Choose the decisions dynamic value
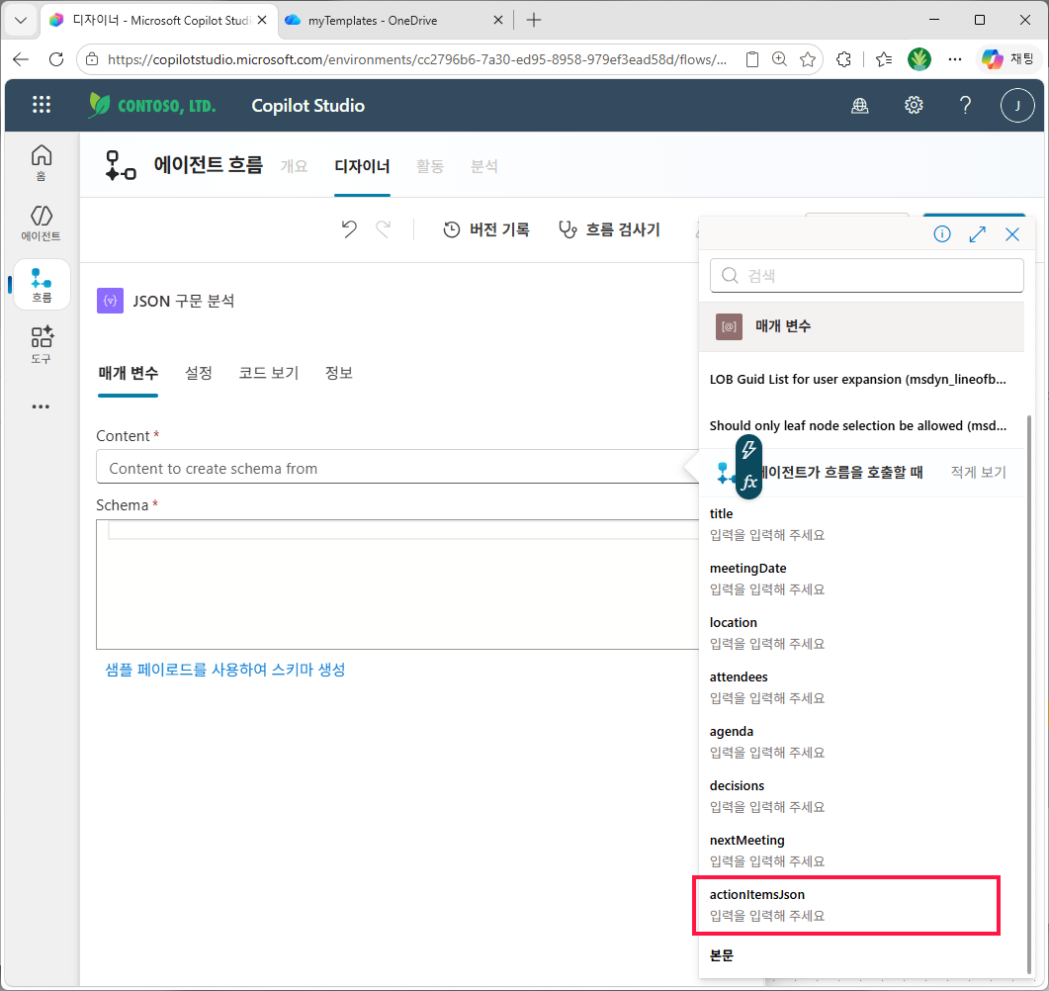Screen dimensions: 1049x991 point(862,795)
